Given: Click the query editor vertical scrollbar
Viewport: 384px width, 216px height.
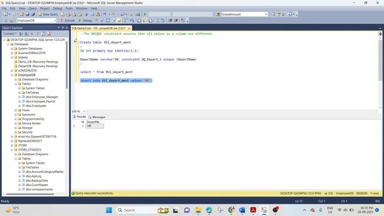Looking at the screenshot, I should [380, 60].
